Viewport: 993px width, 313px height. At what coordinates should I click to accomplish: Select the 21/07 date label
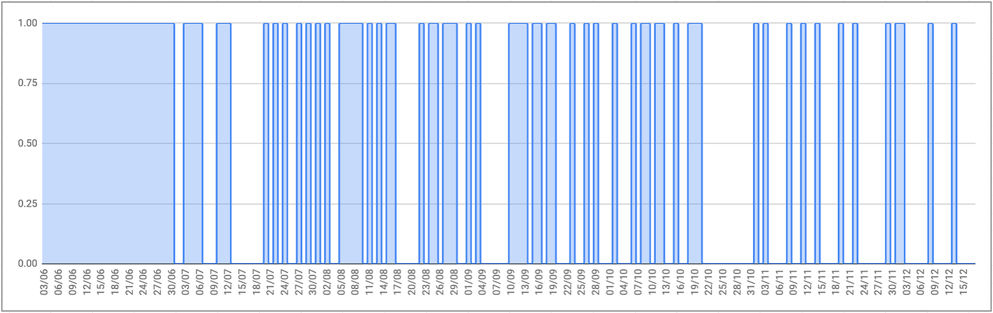pos(271,282)
